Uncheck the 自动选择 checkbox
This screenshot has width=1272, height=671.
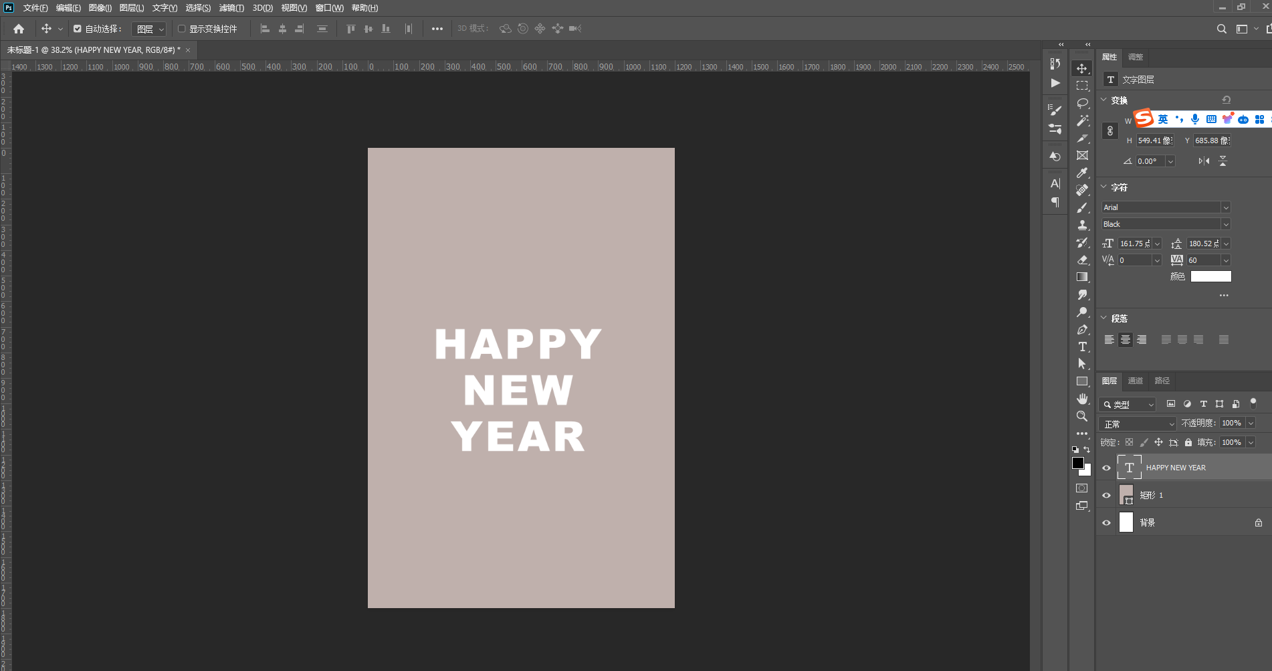point(78,29)
